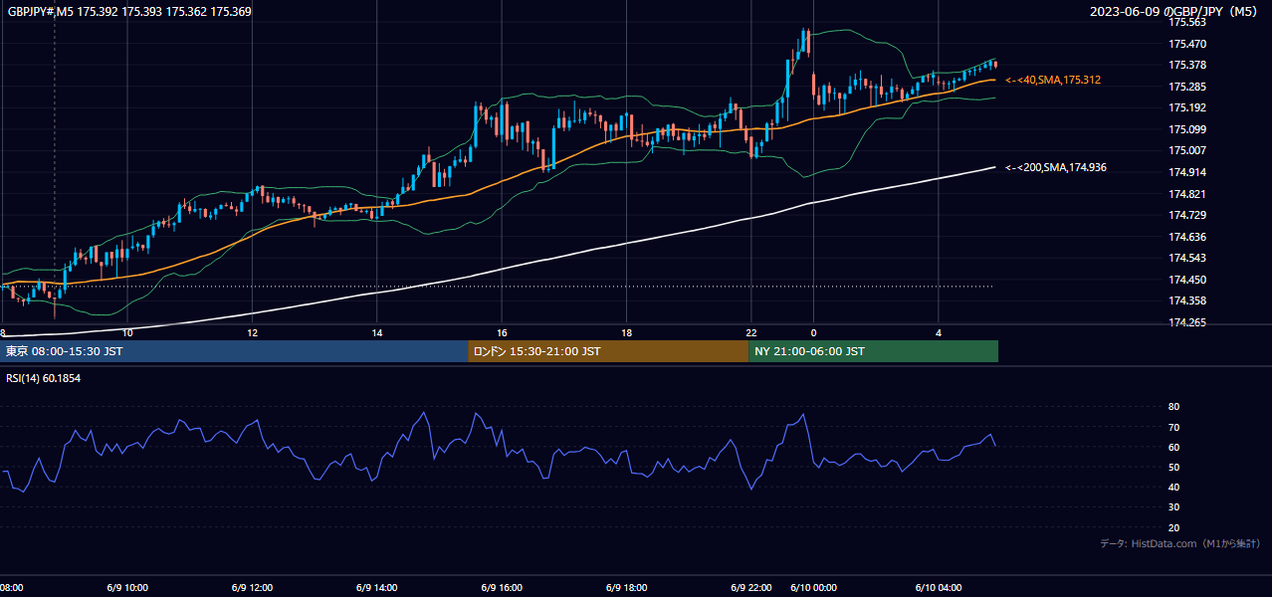Click the 6/9 22:00 date label

(x=751, y=588)
